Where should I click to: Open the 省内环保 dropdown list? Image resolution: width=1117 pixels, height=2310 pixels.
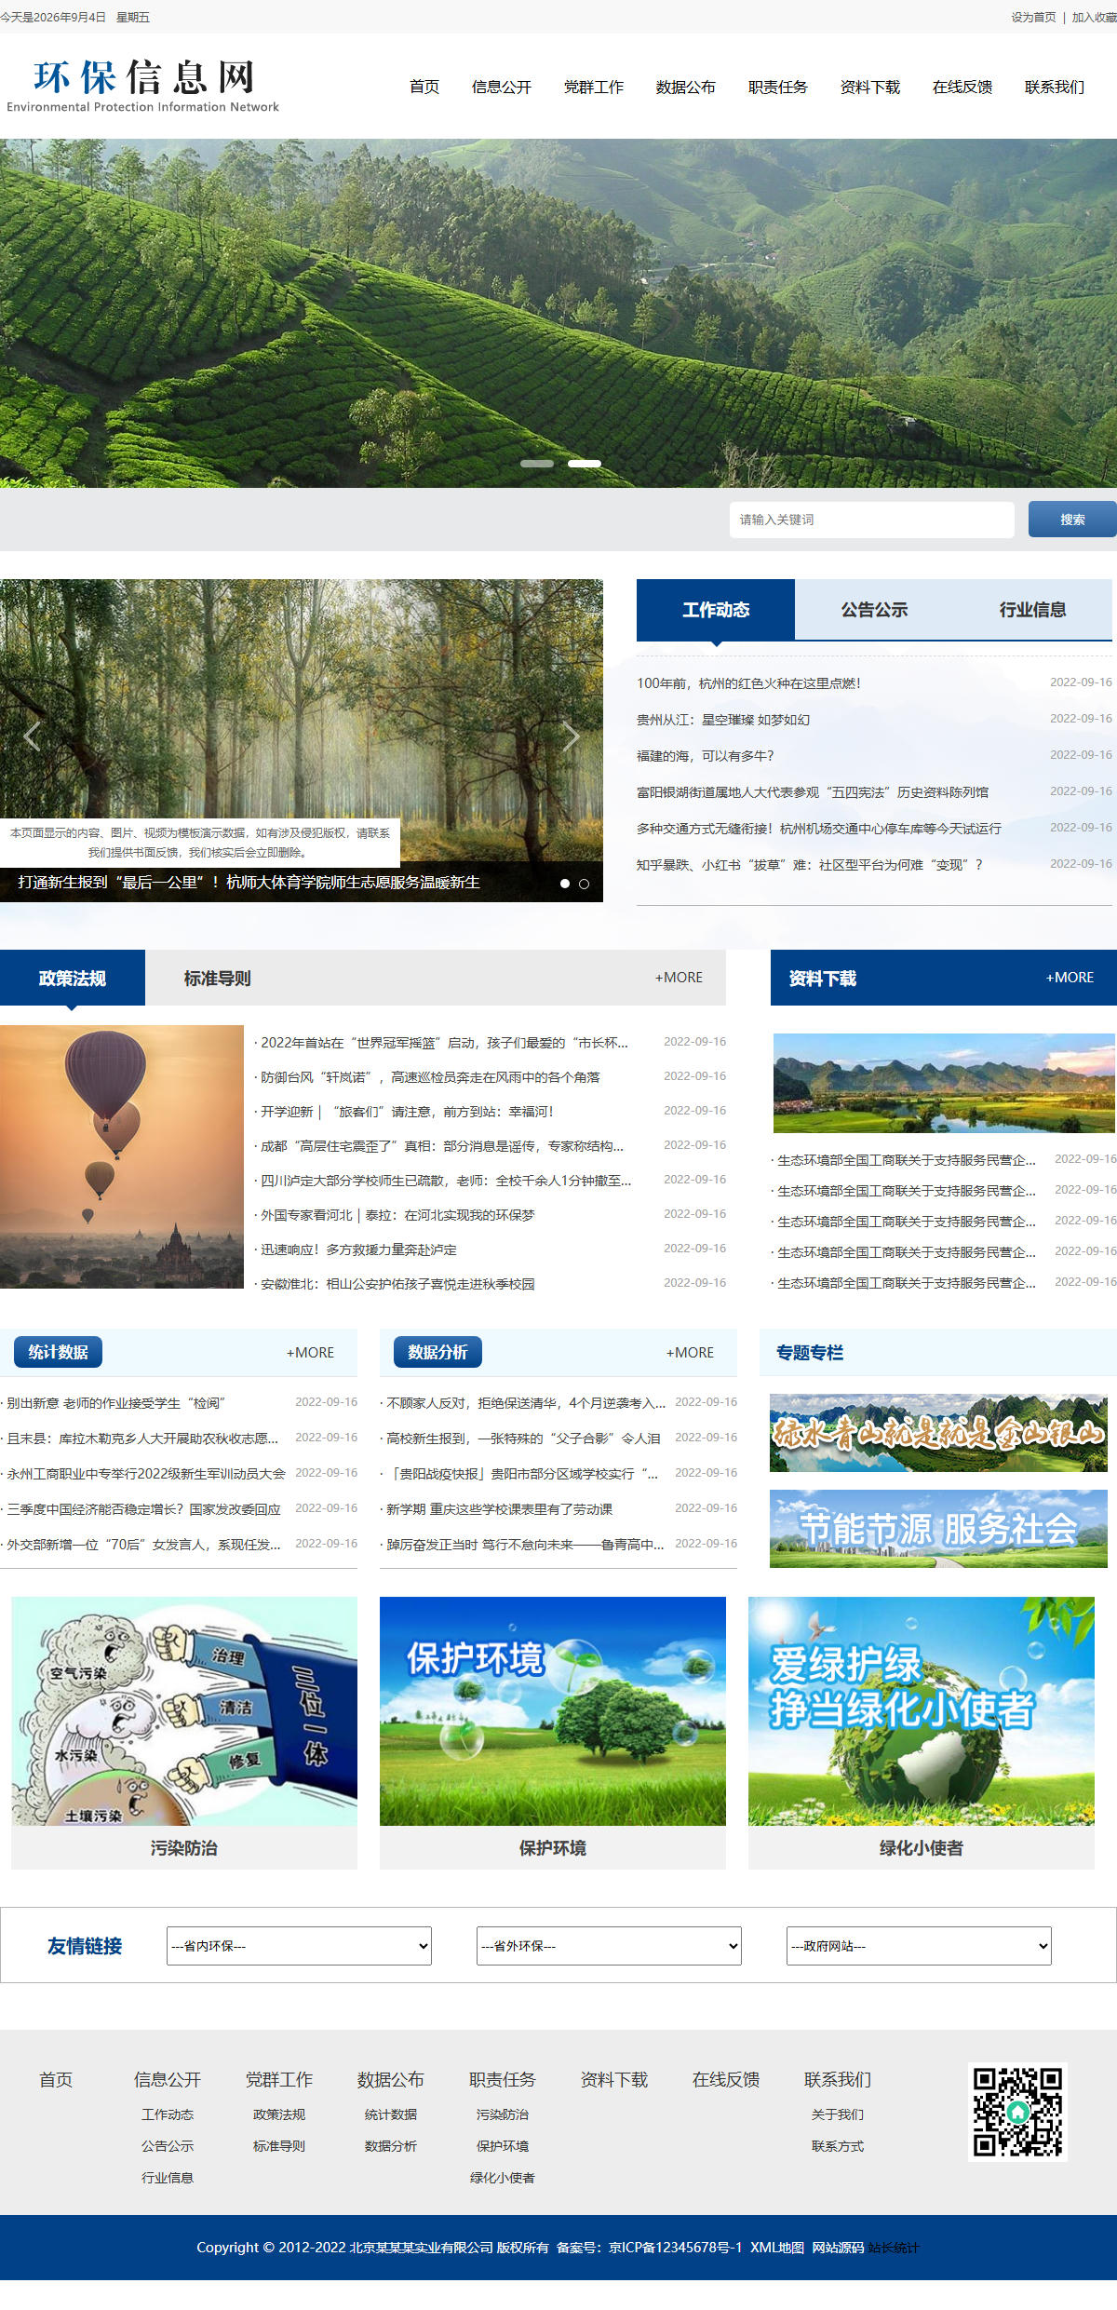(299, 1946)
